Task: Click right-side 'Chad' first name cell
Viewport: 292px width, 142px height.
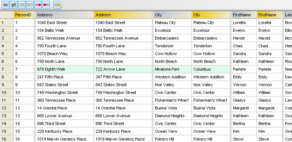Action: [269, 46]
